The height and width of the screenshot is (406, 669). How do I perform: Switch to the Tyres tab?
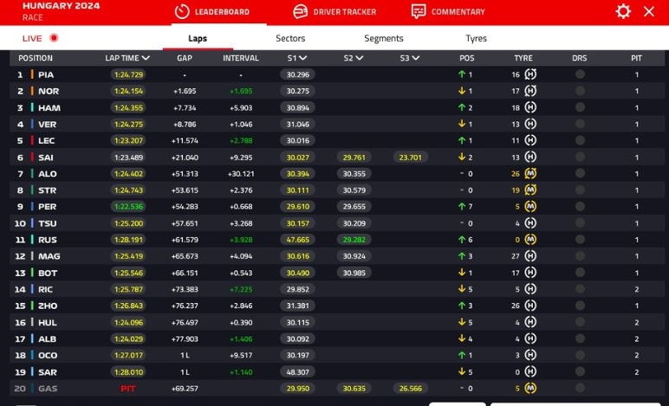click(x=476, y=38)
